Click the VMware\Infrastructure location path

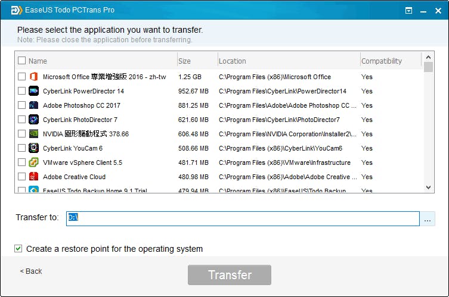coord(284,162)
